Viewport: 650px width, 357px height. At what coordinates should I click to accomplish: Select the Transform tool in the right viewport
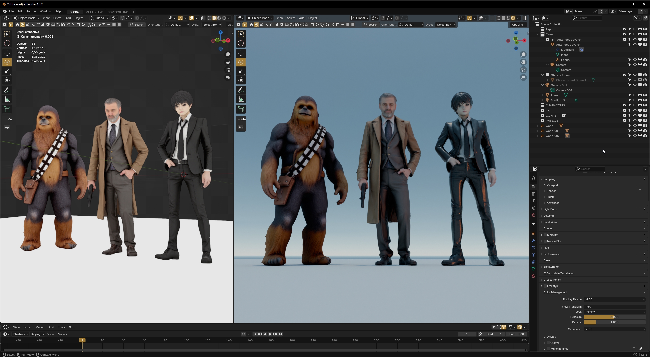241,80
